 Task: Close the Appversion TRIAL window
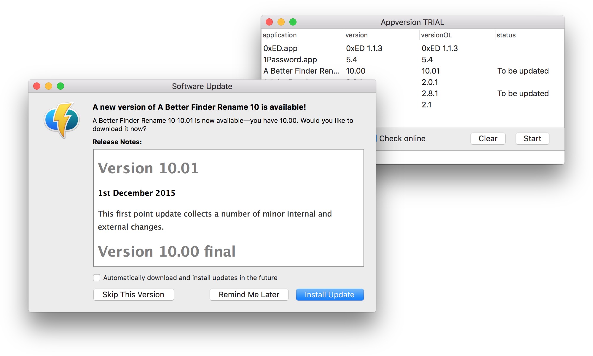coord(269,22)
